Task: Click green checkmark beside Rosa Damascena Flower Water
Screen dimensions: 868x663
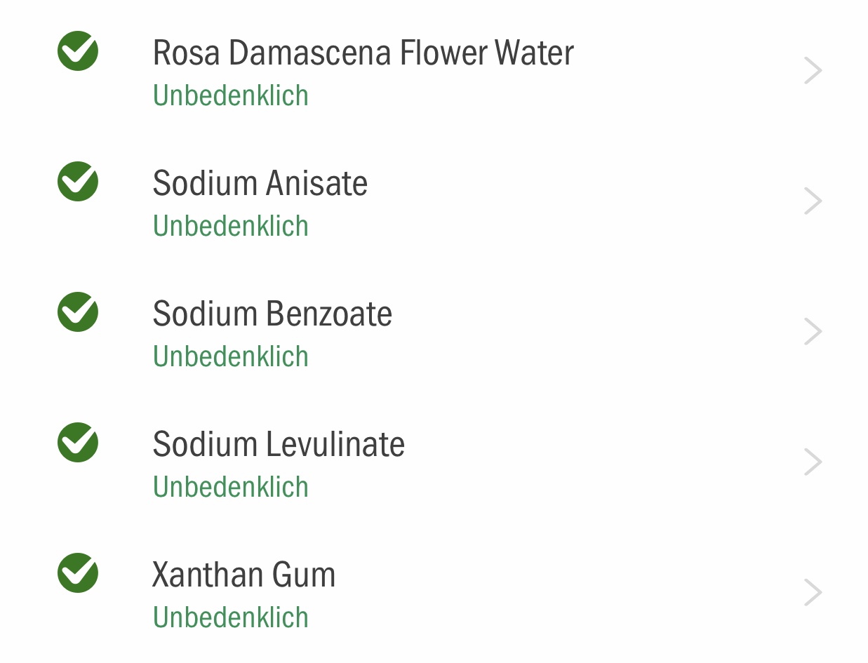Action: (78, 51)
